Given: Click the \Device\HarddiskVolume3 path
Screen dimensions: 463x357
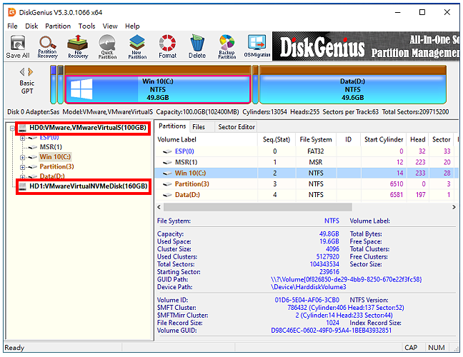Looking at the screenshot, I should click(308, 287).
